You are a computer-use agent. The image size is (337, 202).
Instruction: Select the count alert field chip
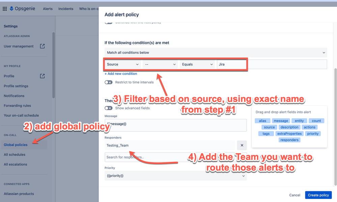[x=316, y=121]
